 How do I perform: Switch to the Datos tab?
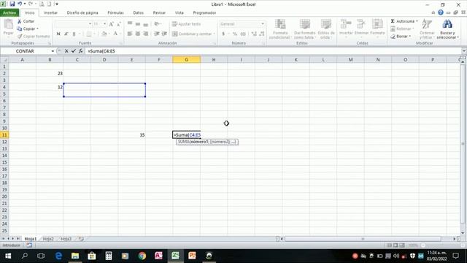(x=138, y=13)
